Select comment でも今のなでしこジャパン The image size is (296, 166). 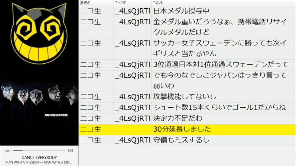(x=220, y=81)
